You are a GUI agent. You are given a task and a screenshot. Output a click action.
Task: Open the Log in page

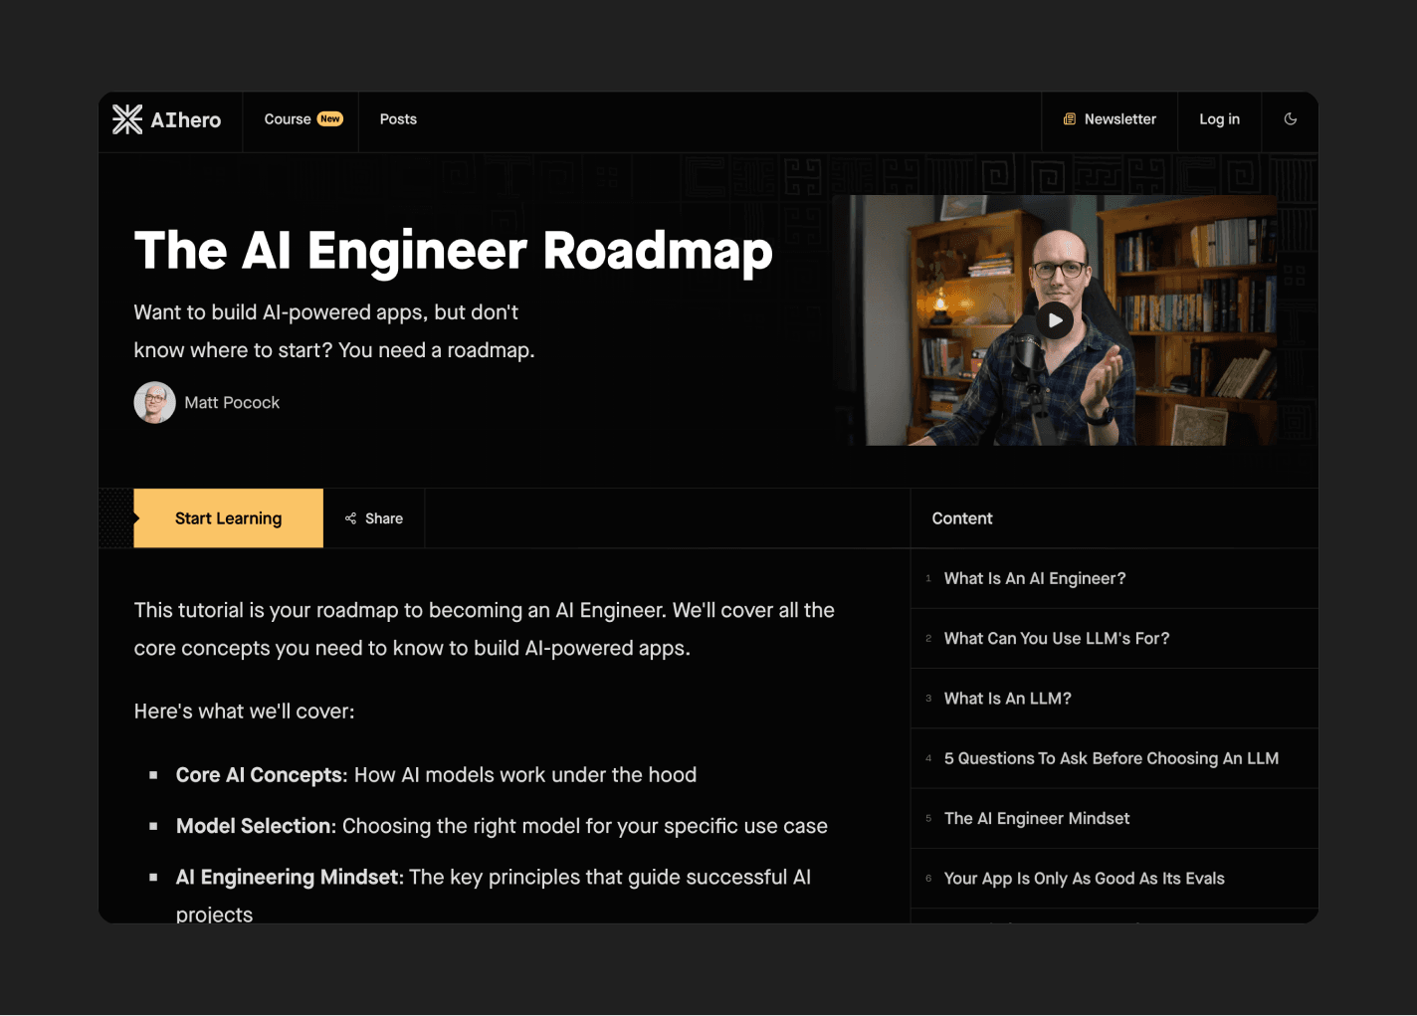pyautogui.click(x=1219, y=119)
